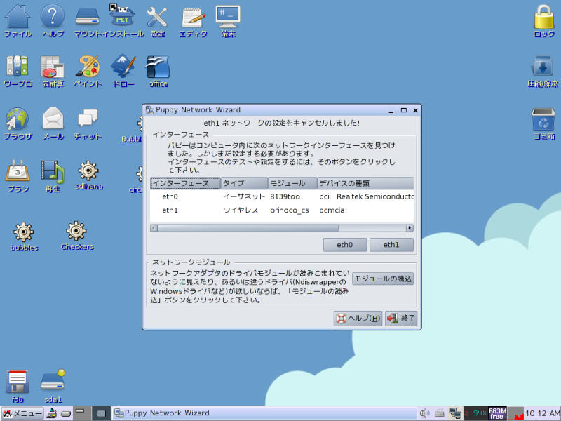Sort by デバイスの種類 column header
The width and height of the screenshot is (561, 421).
pyautogui.click(x=365, y=183)
